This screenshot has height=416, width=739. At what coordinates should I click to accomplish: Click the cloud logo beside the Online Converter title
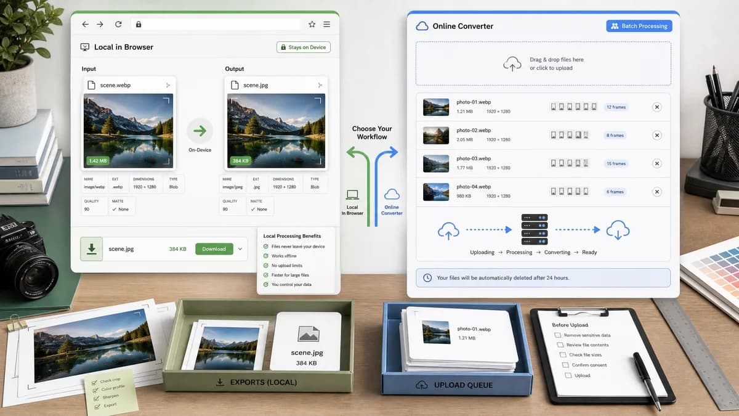pyautogui.click(x=422, y=26)
